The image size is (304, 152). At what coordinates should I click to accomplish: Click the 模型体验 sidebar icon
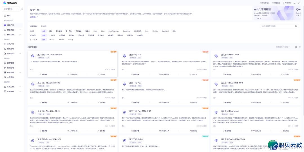pyautogui.click(x=5, y=30)
